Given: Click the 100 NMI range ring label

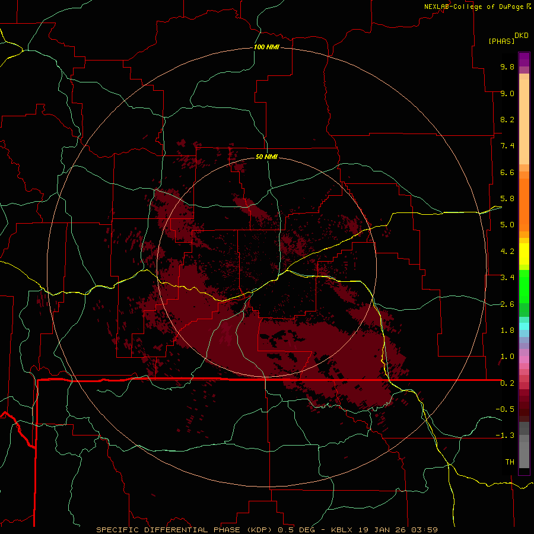Looking at the screenshot, I should coord(266,47).
